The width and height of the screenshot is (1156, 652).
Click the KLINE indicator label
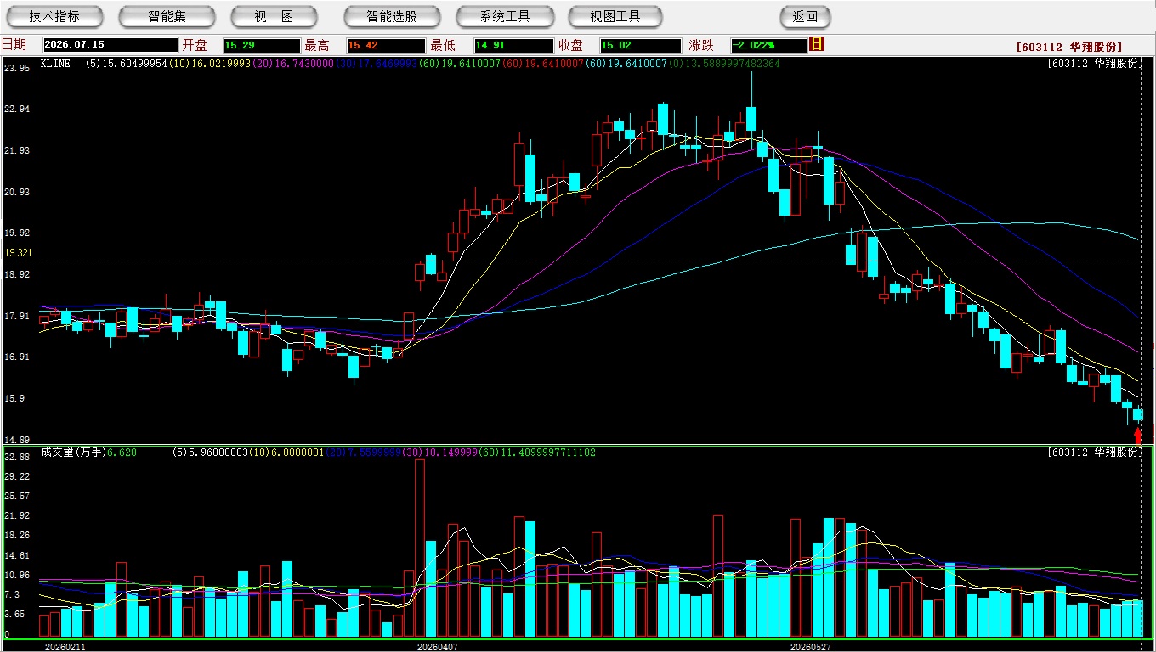[x=55, y=64]
